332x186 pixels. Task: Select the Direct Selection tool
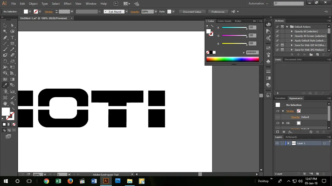(x=12, y=25)
